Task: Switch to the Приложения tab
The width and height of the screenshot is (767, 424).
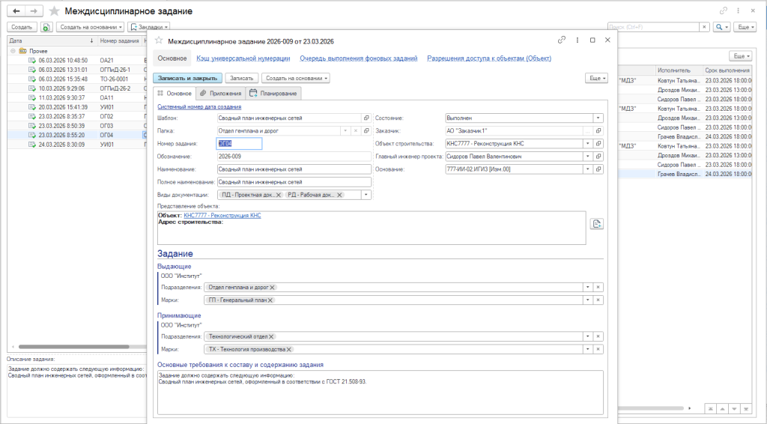Action: (221, 94)
